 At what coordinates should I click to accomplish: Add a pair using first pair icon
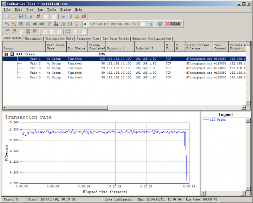tap(7, 24)
